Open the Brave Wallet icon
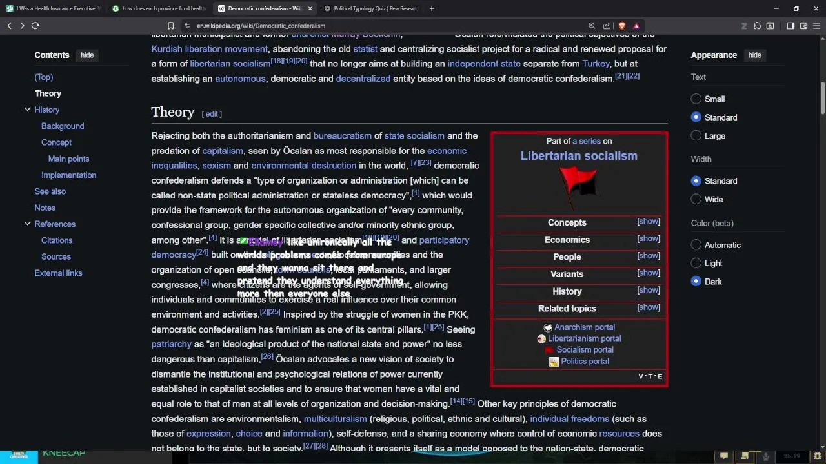 click(803, 26)
